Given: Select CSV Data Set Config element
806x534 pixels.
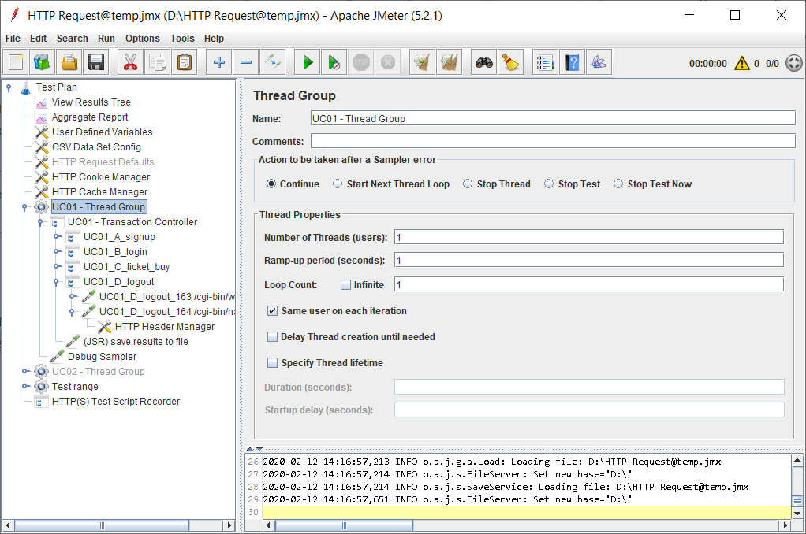Looking at the screenshot, I should pyautogui.click(x=96, y=146).
